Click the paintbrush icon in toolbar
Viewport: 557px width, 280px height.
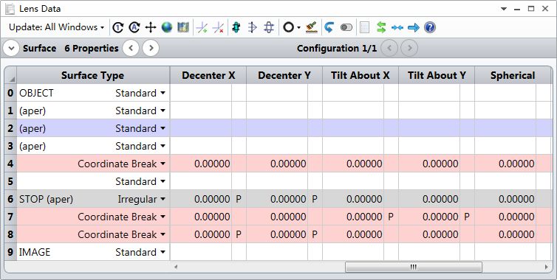[x=311, y=27]
